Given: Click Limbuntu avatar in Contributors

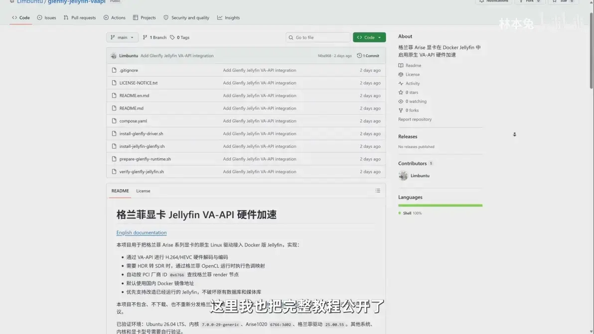Looking at the screenshot, I should (403, 176).
